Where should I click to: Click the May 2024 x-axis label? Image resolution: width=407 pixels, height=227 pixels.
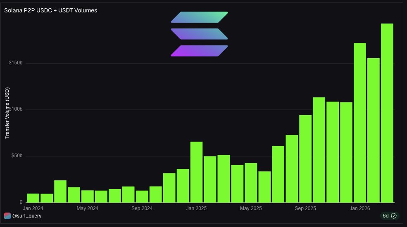pos(87,208)
